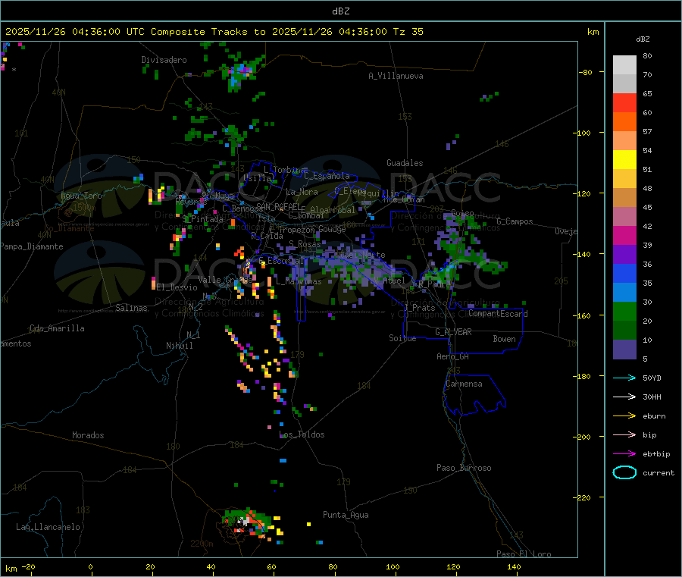Screen dimensions: 682x577
Task: Click the Paso_Barroso map label
Action: (x=464, y=468)
